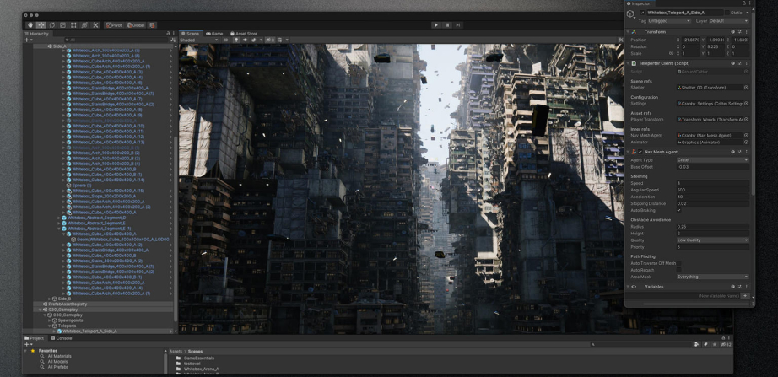778x377 pixels.
Task: Toggle Auto Braking checkbox
Action: [678, 210]
